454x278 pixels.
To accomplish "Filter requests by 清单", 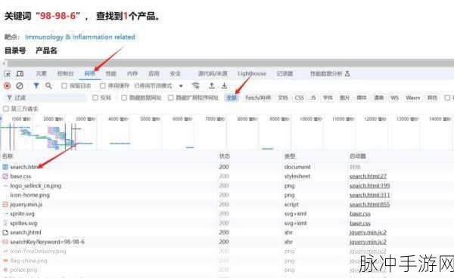I will click(x=378, y=98).
